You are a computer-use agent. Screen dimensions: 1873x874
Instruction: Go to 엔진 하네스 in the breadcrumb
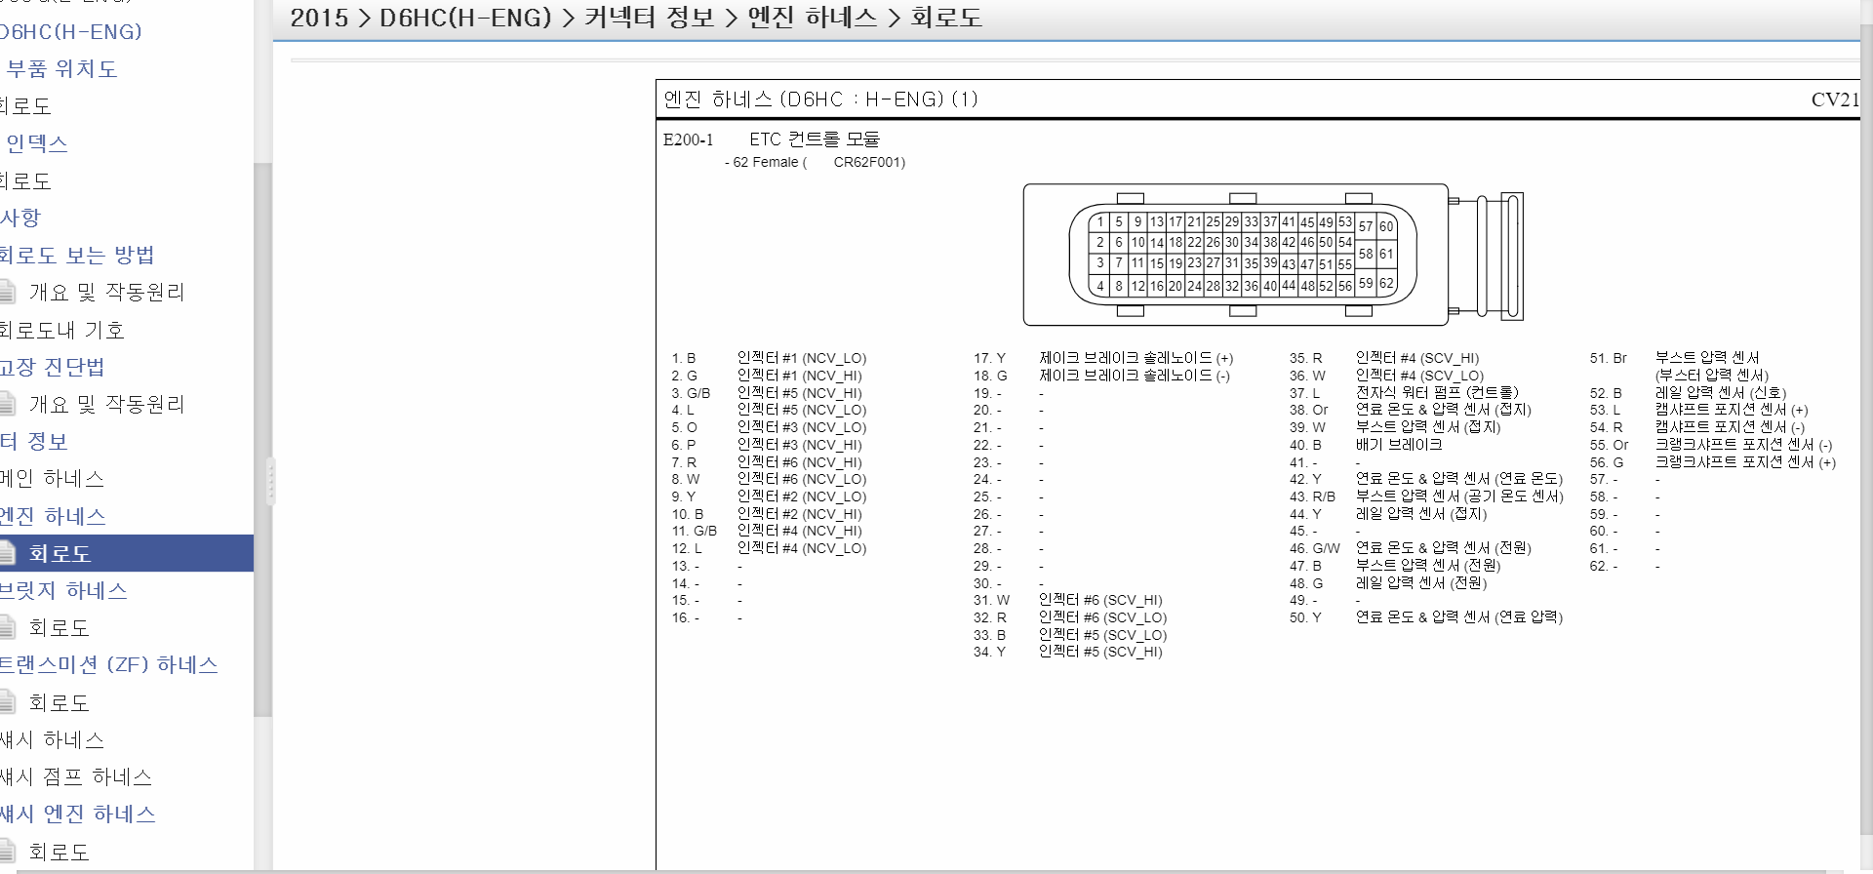coord(812,19)
